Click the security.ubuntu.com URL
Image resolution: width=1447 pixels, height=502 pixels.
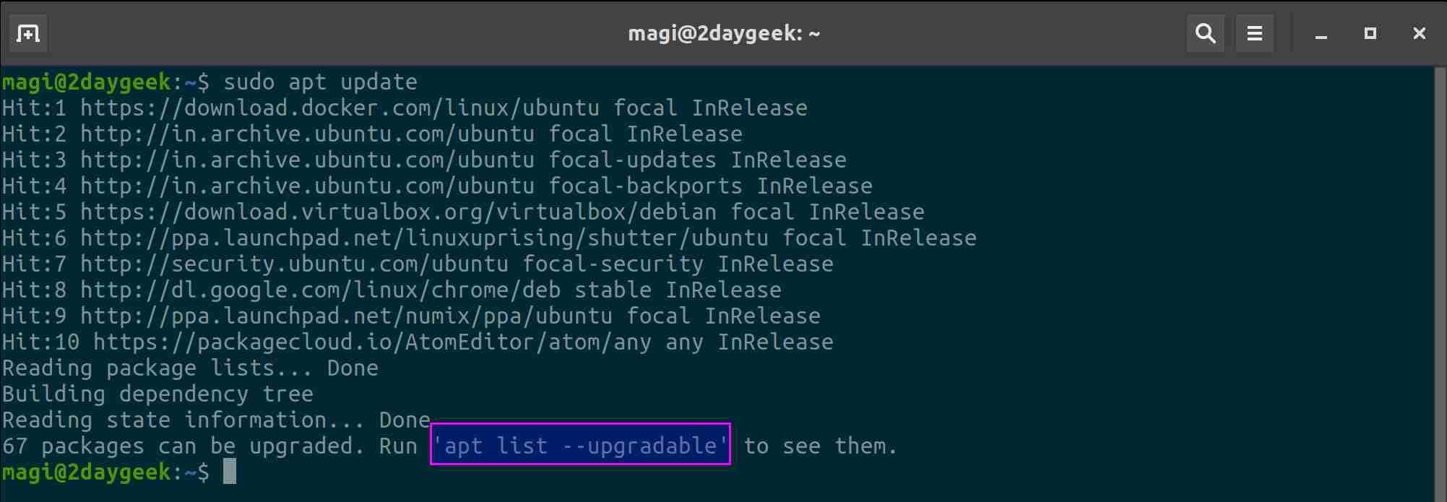coord(294,264)
